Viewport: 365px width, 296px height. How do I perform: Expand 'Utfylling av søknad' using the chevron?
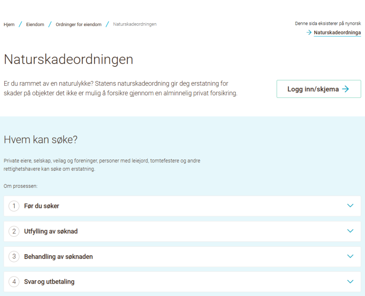pos(350,231)
